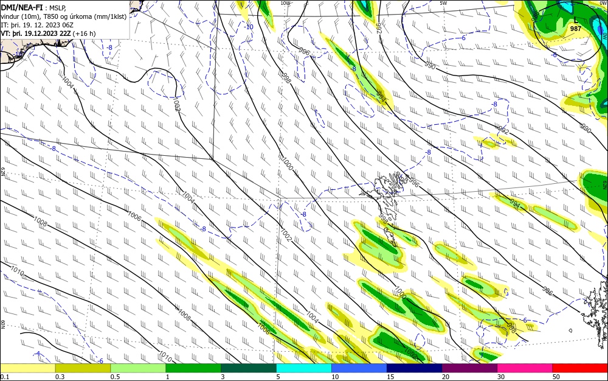608x381 pixels.
Task: Pick the purple 20–30 legend swatch
Action: tap(469, 368)
